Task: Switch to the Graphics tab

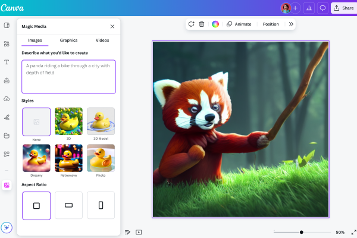Action: [x=68, y=40]
